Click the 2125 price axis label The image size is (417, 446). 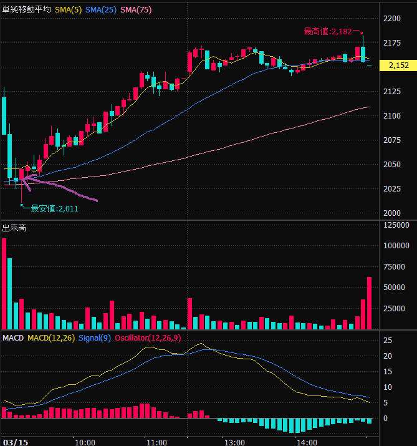click(x=391, y=92)
